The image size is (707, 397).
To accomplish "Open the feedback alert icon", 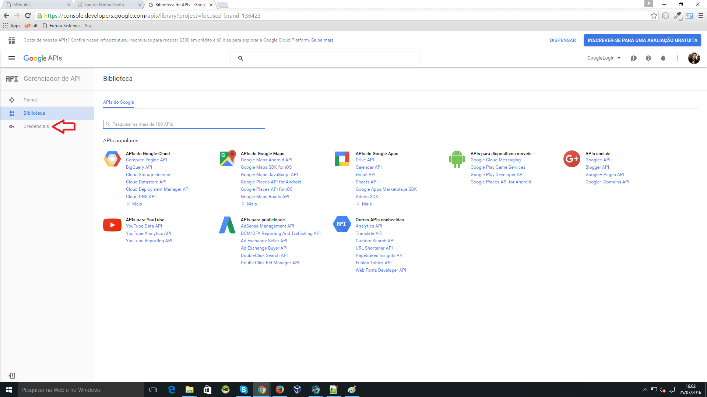I will [633, 58].
